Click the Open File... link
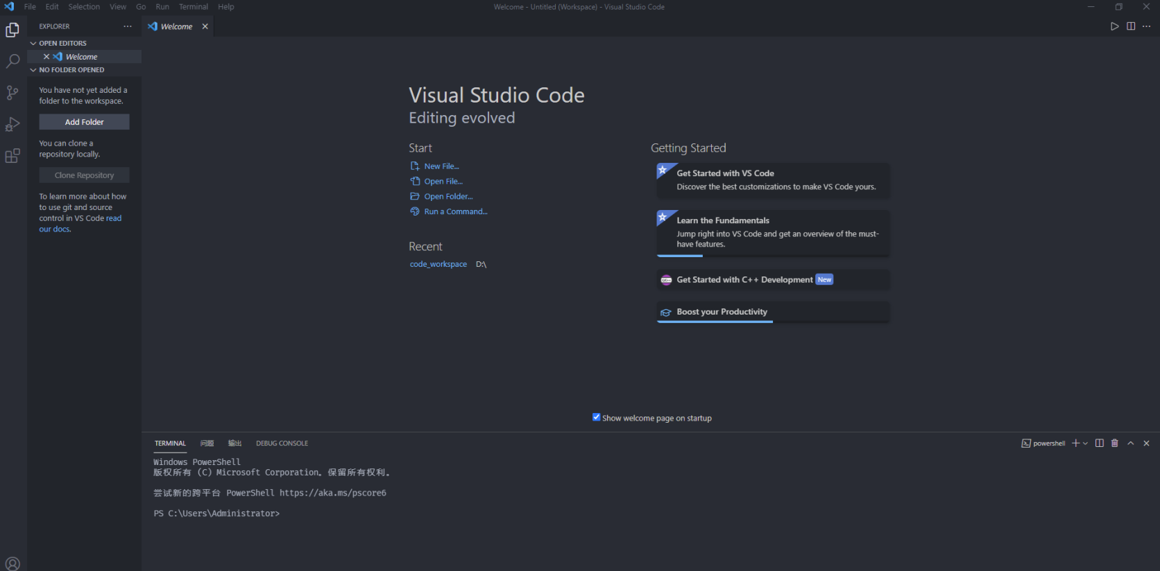This screenshot has height=571, width=1160. point(443,182)
